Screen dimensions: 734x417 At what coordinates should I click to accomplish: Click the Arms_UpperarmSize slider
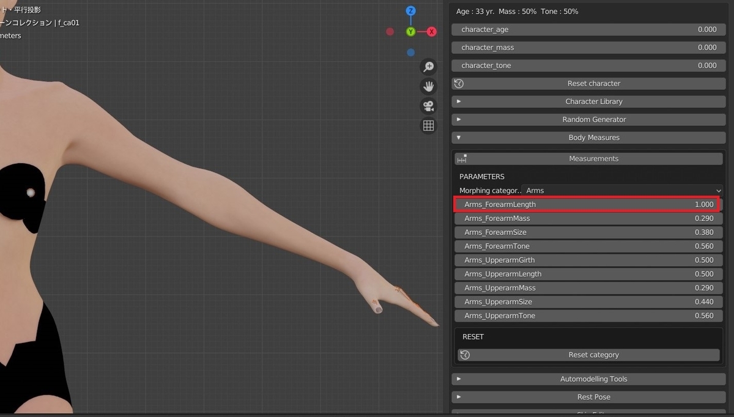pyautogui.click(x=588, y=302)
